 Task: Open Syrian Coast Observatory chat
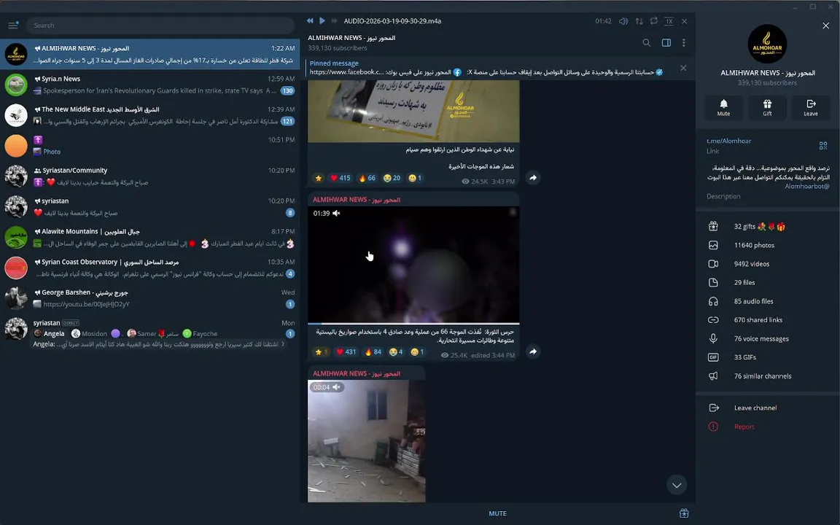click(x=150, y=268)
